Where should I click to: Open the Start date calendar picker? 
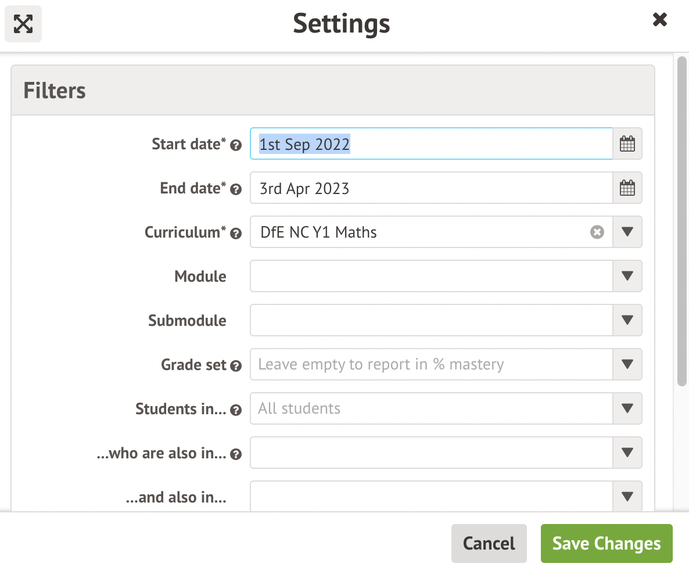point(627,143)
